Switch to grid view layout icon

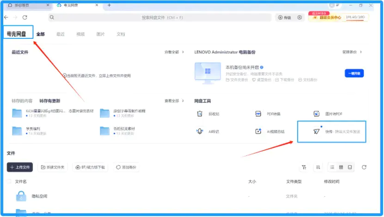point(341,167)
